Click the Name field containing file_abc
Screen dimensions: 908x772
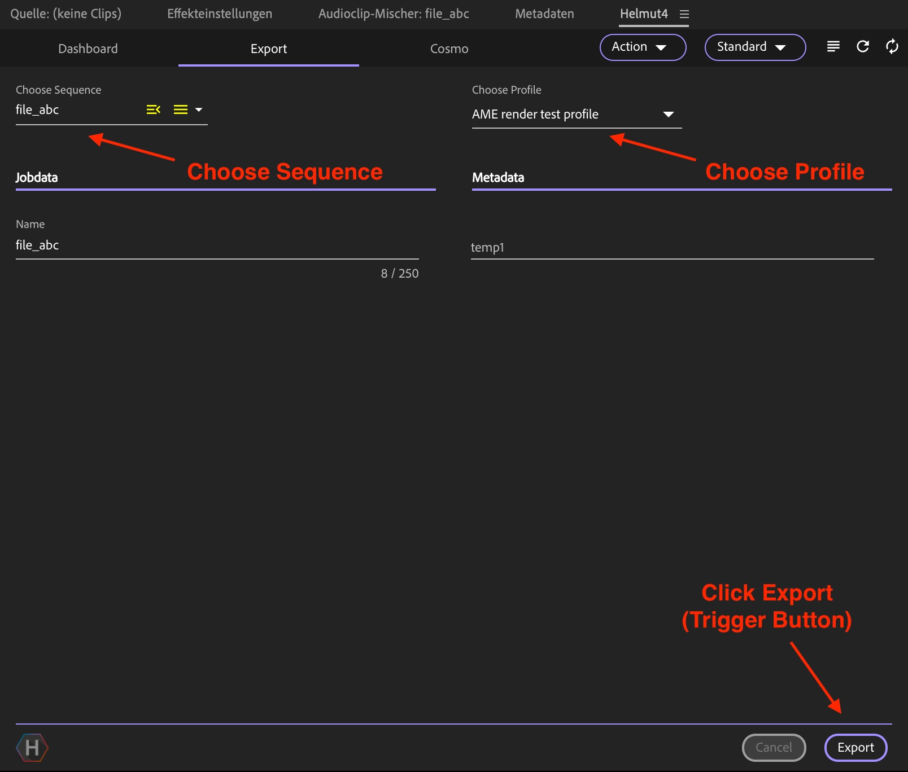pyautogui.click(x=217, y=245)
